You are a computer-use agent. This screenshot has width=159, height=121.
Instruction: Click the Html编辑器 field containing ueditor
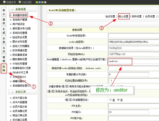(x=134, y=61)
